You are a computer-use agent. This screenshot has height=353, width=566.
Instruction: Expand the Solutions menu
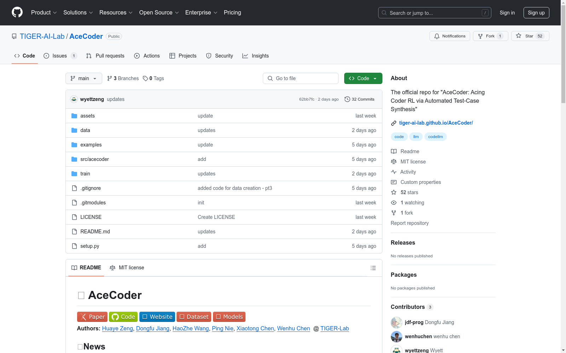point(78,13)
